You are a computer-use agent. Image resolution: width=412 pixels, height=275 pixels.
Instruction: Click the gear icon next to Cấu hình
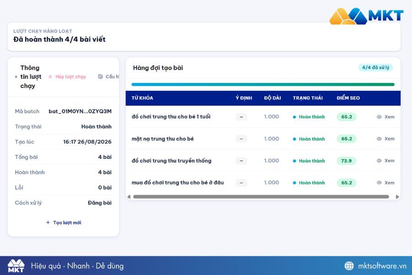(100, 77)
